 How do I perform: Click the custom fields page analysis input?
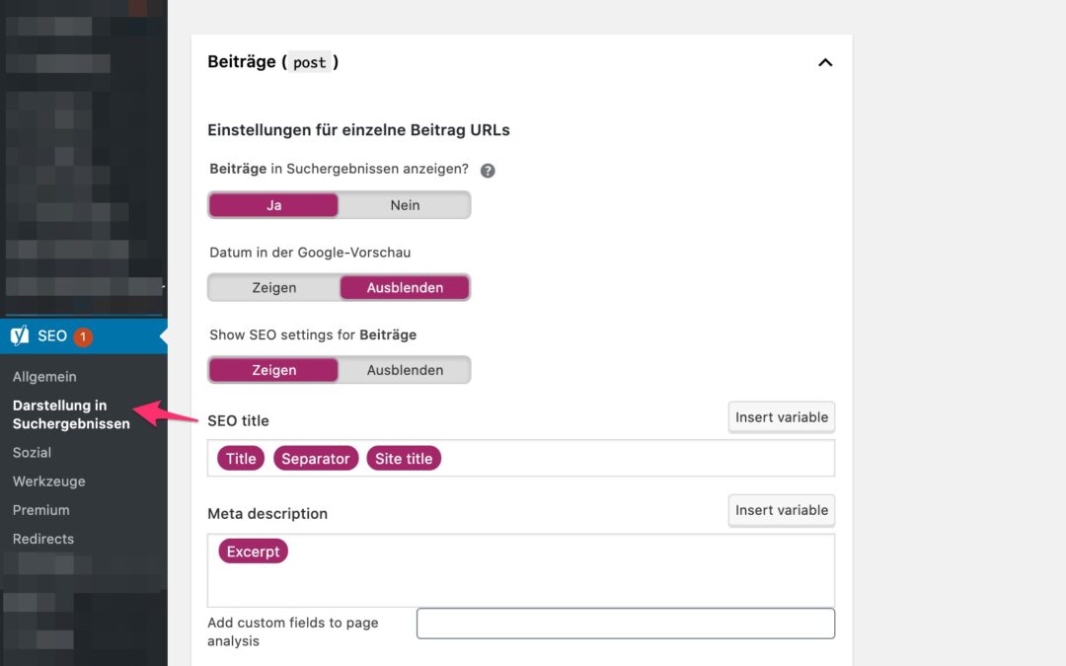(x=625, y=624)
